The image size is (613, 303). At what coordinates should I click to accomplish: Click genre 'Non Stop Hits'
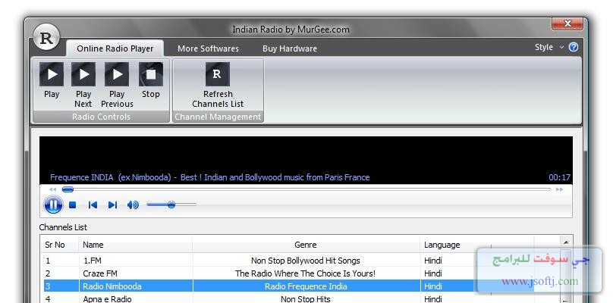[306, 299]
